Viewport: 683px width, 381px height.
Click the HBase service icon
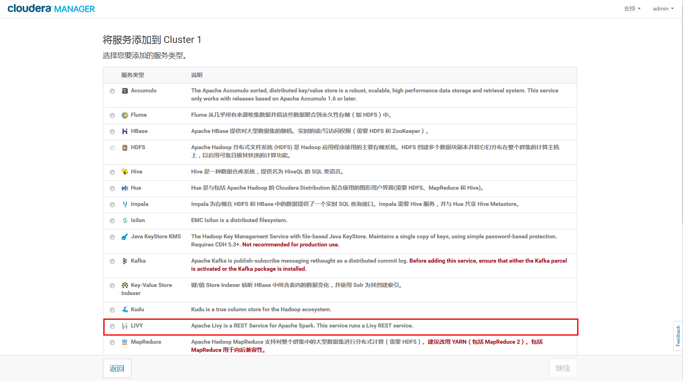[x=125, y=131]
